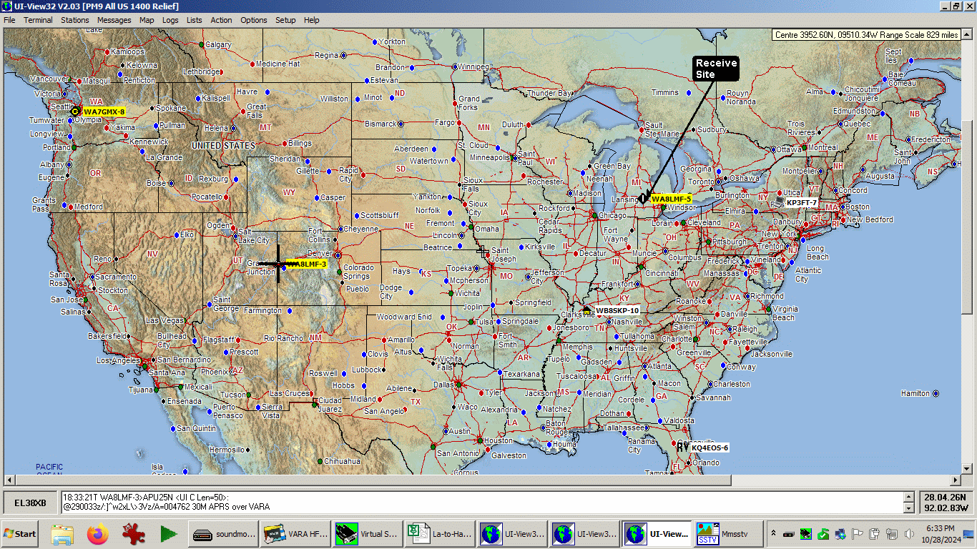Open Firefox from the taskbar

pos(98,534)
